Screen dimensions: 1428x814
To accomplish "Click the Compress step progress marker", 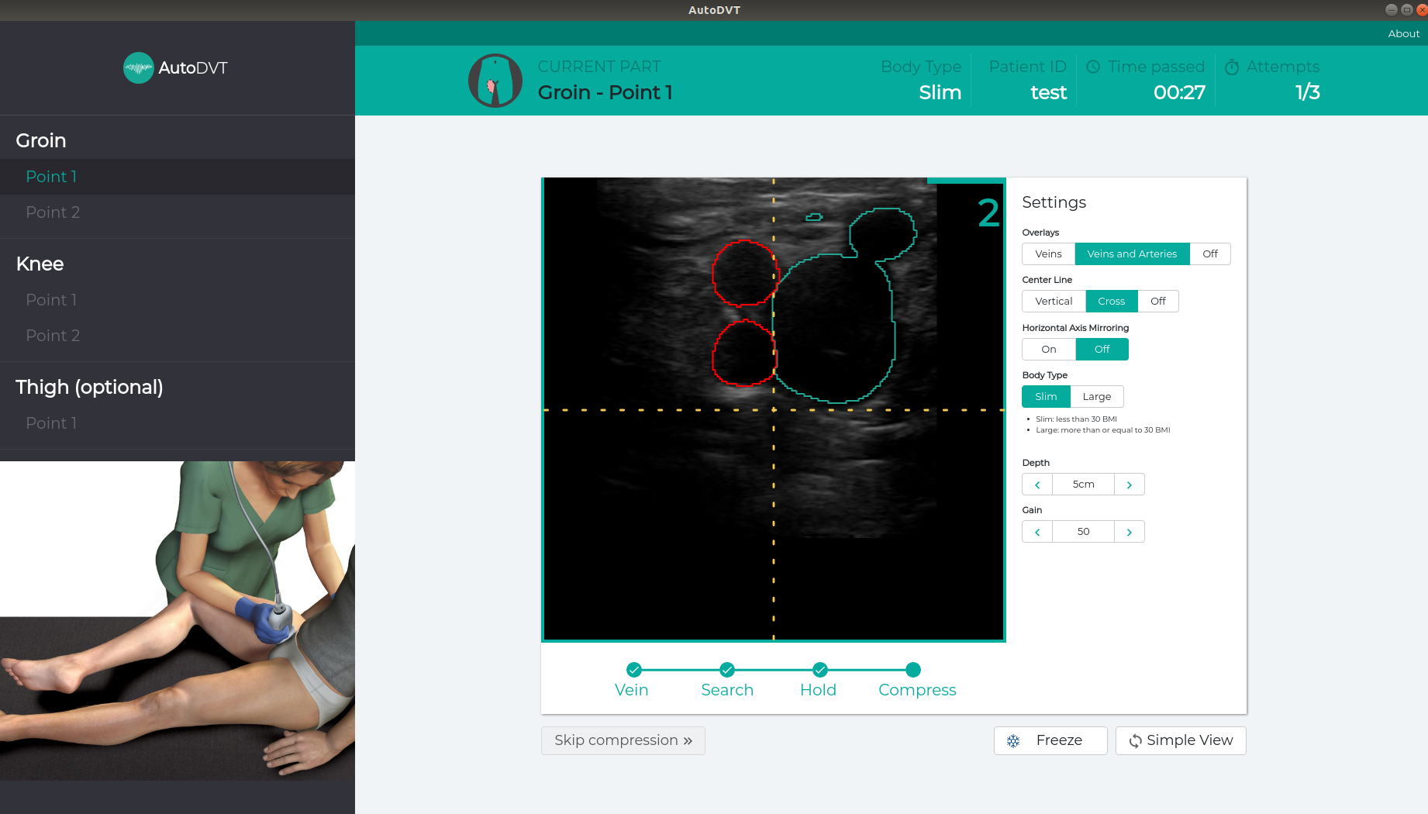I will click(913, 670).
